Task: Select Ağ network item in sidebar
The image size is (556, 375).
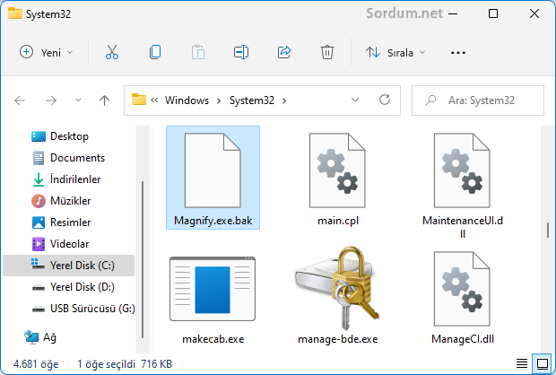Action: click(40, 337)
